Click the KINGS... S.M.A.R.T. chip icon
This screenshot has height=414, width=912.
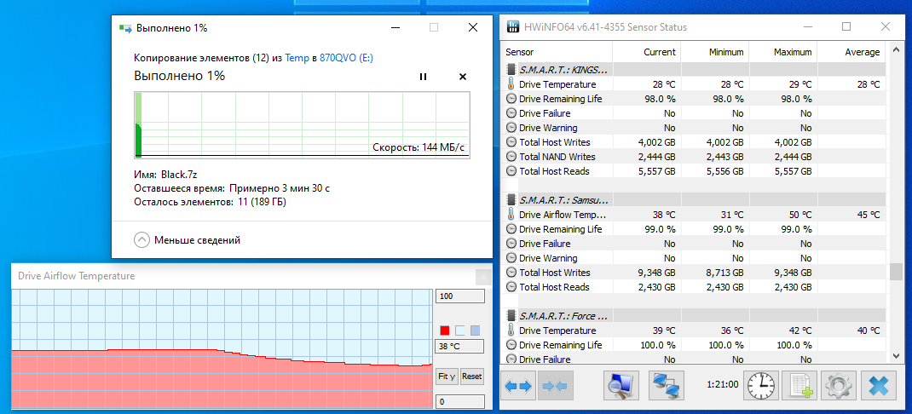click(x=511, y=70)
